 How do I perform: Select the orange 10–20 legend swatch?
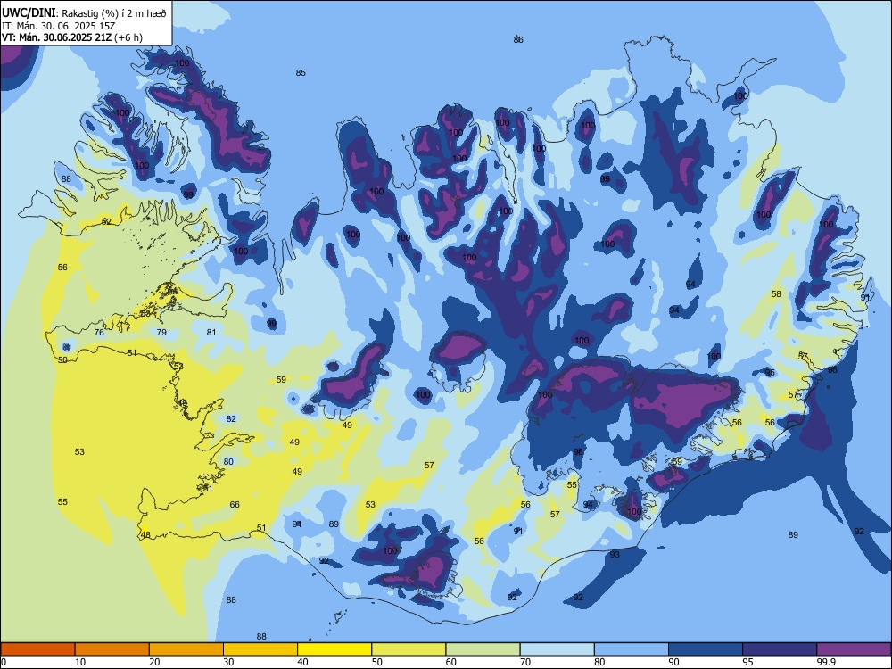click(x=112, y=649)
